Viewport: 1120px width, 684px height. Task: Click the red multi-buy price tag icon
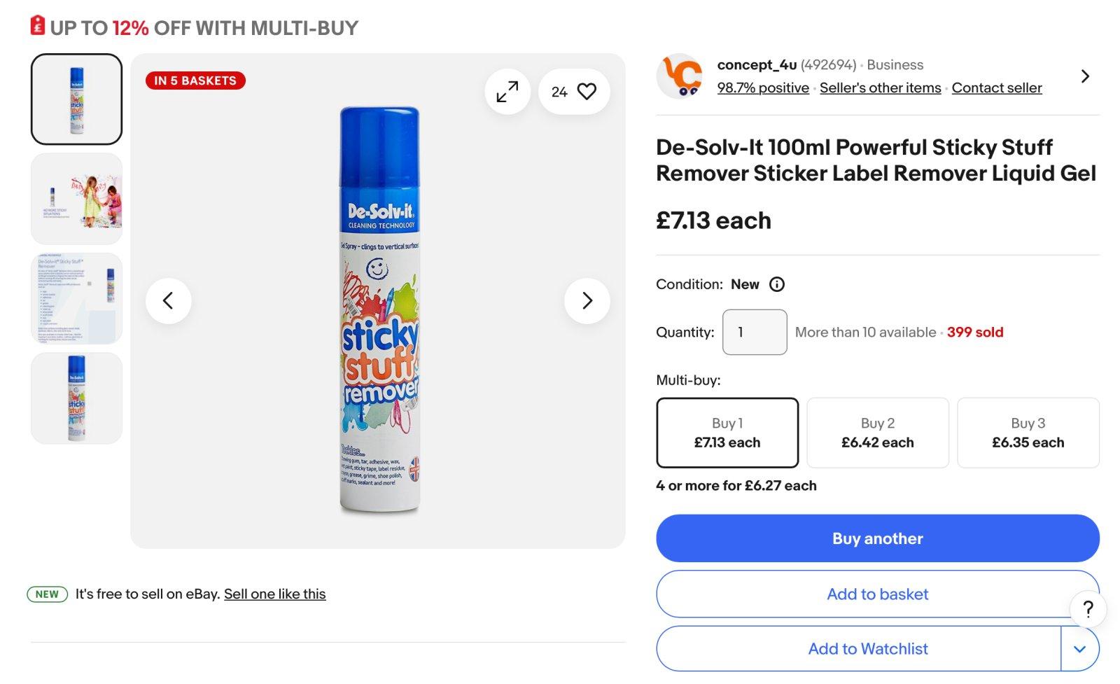pyautogui.click(x=38, y=26)
